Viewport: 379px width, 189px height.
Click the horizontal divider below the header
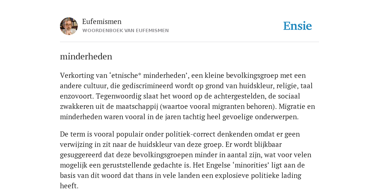coord(189,42)
